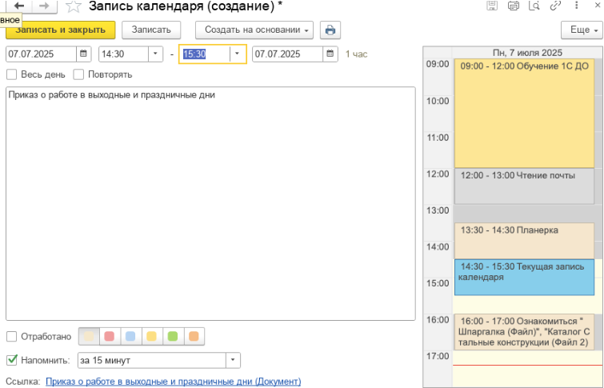Uncheck the "Напомнить" checkbox
Screen dimensions: 604x388
pyautogui.click(x=12, y=360)
